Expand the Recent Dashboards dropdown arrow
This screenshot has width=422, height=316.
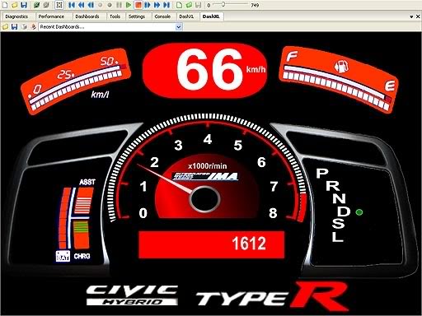tap(179, 27)
